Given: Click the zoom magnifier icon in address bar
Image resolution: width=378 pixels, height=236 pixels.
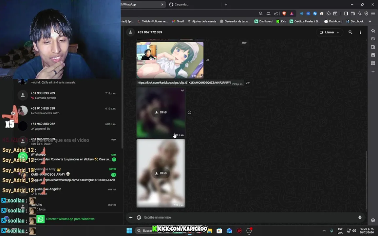Looking at the screenshot, I should 261,13.
